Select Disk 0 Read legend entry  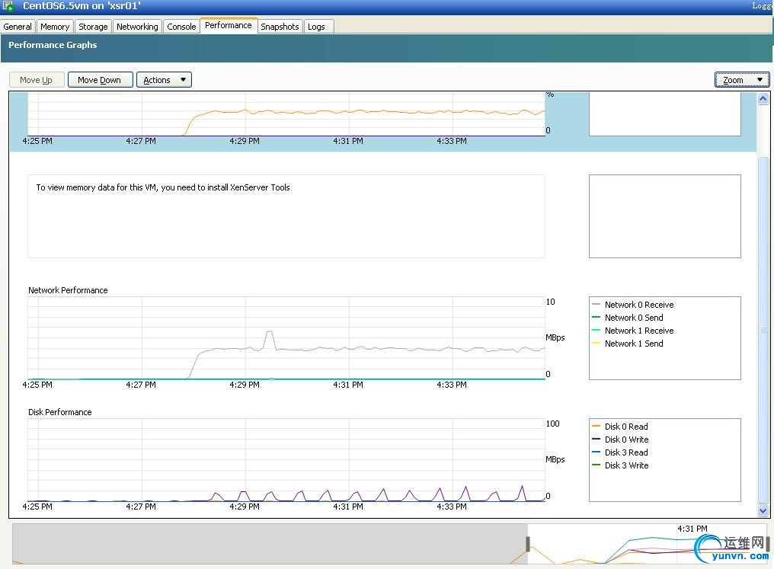click(x=625, y=427)
